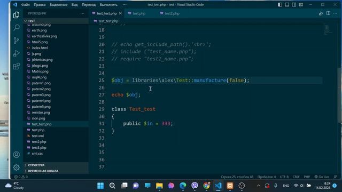Open earth.png in the explorer
The width and height of the screenshot is (342, 192).
point(39,30)
